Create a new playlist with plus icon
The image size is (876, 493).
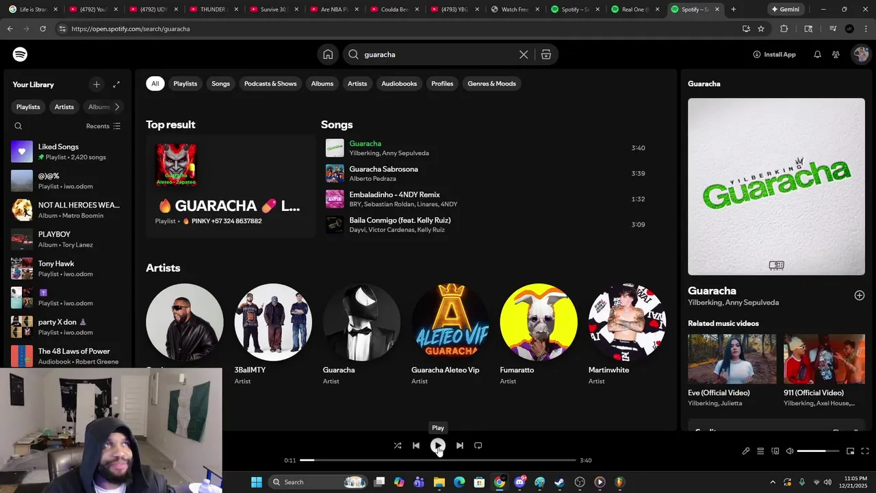point(96,84)
